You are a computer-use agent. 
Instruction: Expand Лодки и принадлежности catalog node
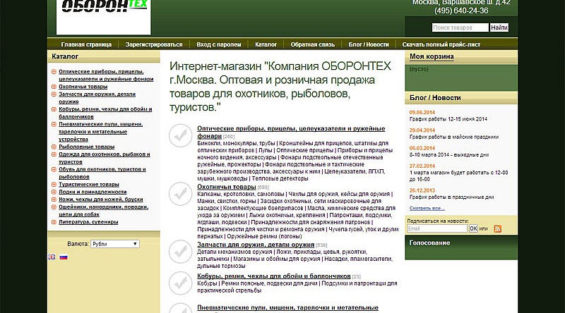coord(54,192)
